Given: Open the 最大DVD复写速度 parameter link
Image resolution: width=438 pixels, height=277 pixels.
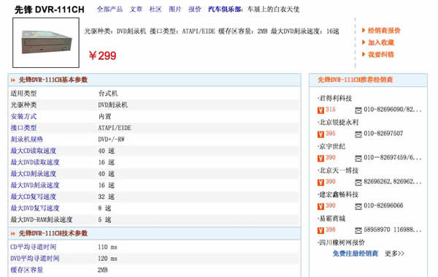Looking at the screenshot, I should (35, 208).
